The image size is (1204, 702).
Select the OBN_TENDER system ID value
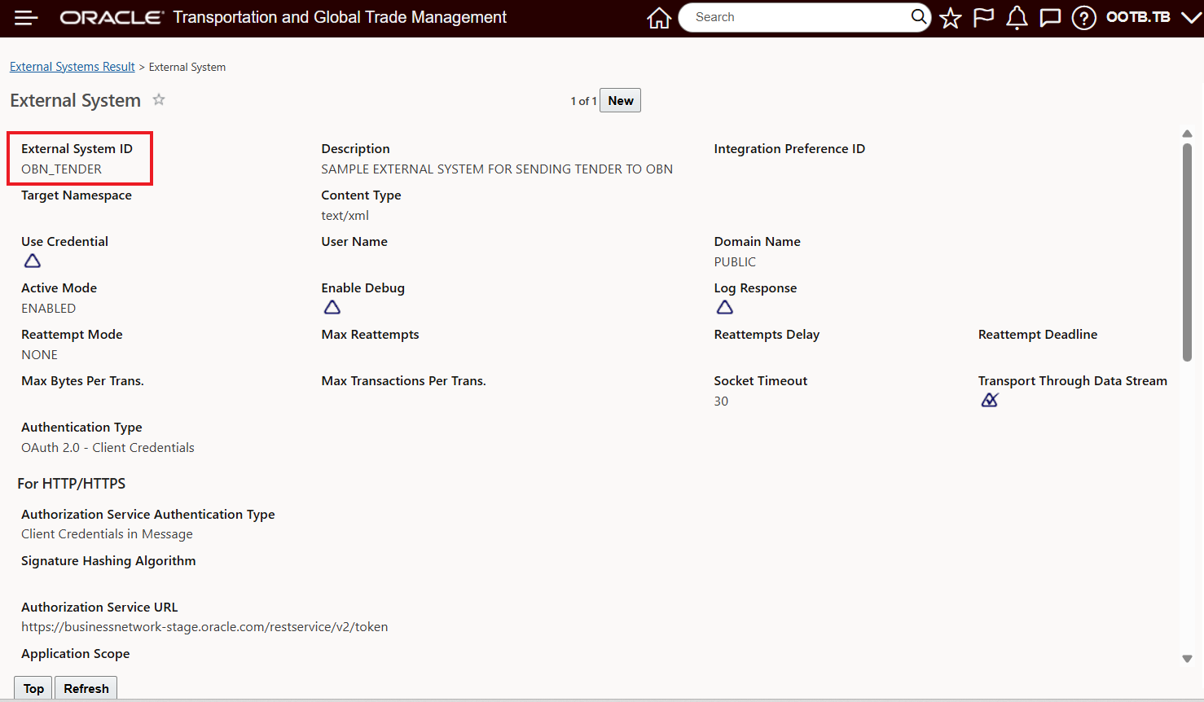pos(62,169)
